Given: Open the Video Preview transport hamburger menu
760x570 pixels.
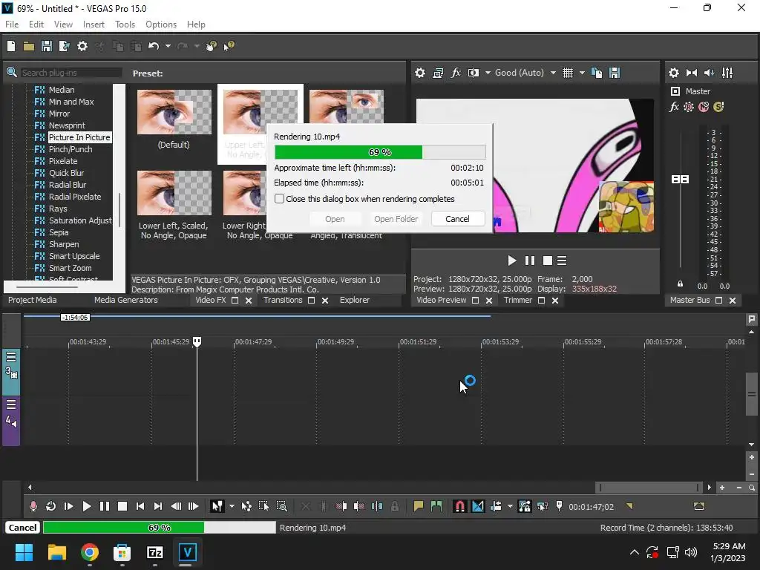Looking at the screenshot, I should [562, 261].
